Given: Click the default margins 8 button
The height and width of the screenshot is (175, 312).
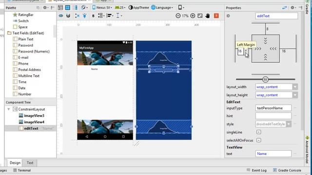Looking at the screenshot, I should [x=93, y=16].
